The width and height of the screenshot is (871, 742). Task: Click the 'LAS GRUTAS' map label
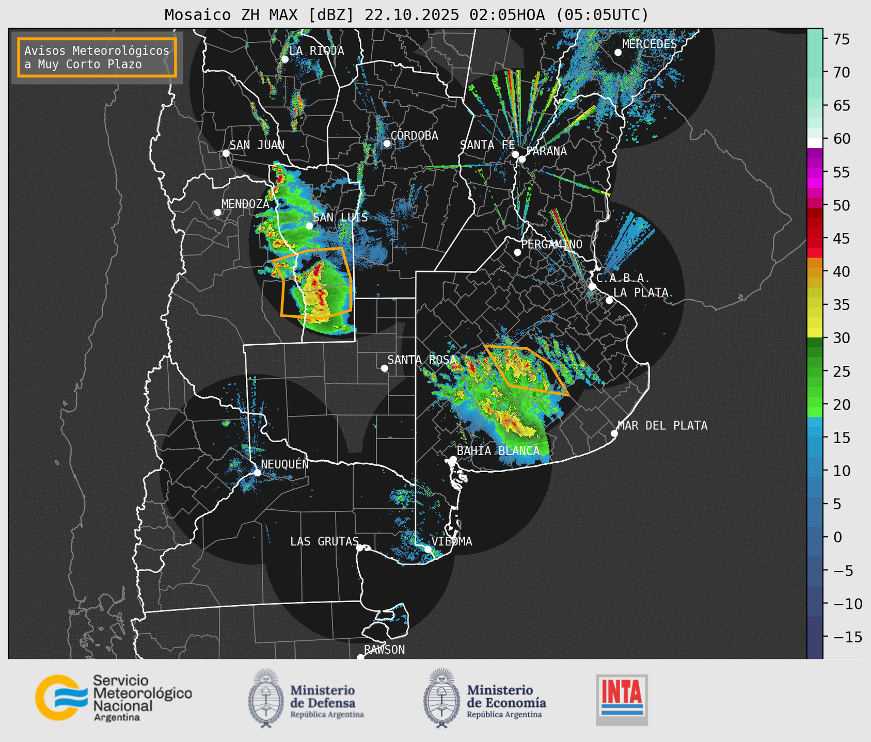(x=324, y=541)
